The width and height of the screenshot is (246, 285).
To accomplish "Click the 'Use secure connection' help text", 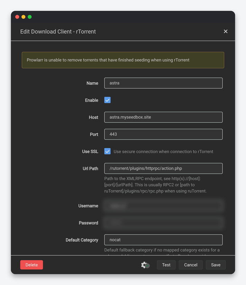I will pos(163,151).
